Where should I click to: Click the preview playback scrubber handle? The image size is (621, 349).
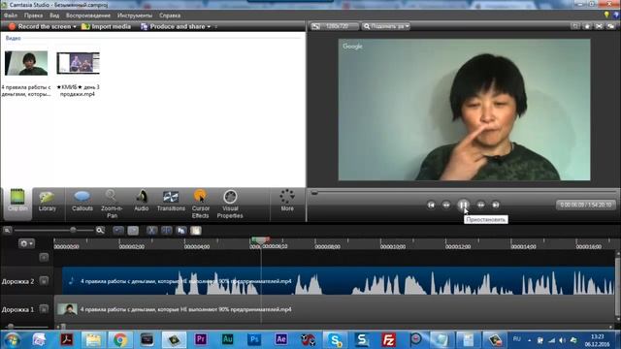tap(314, 193)
